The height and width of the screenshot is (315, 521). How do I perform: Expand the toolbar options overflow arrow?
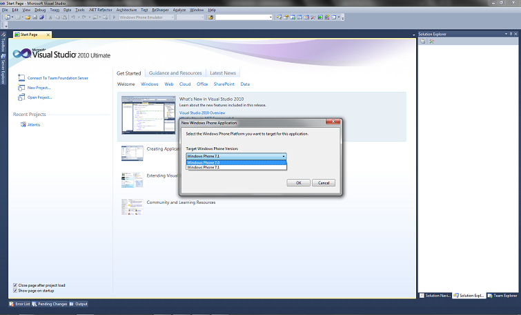click(x=342, y=17)
